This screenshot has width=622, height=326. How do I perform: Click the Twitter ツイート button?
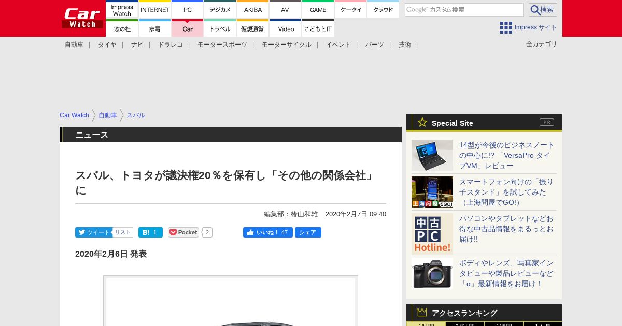pyautogui.click(x=94, y=232)
